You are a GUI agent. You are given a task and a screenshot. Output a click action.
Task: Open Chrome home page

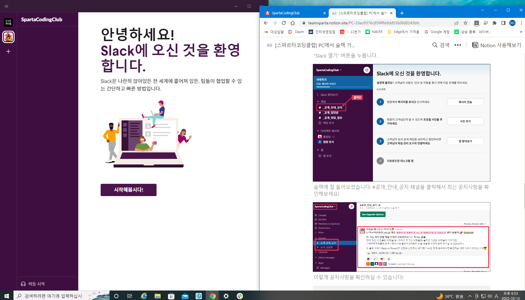click(x=293, y=23)
